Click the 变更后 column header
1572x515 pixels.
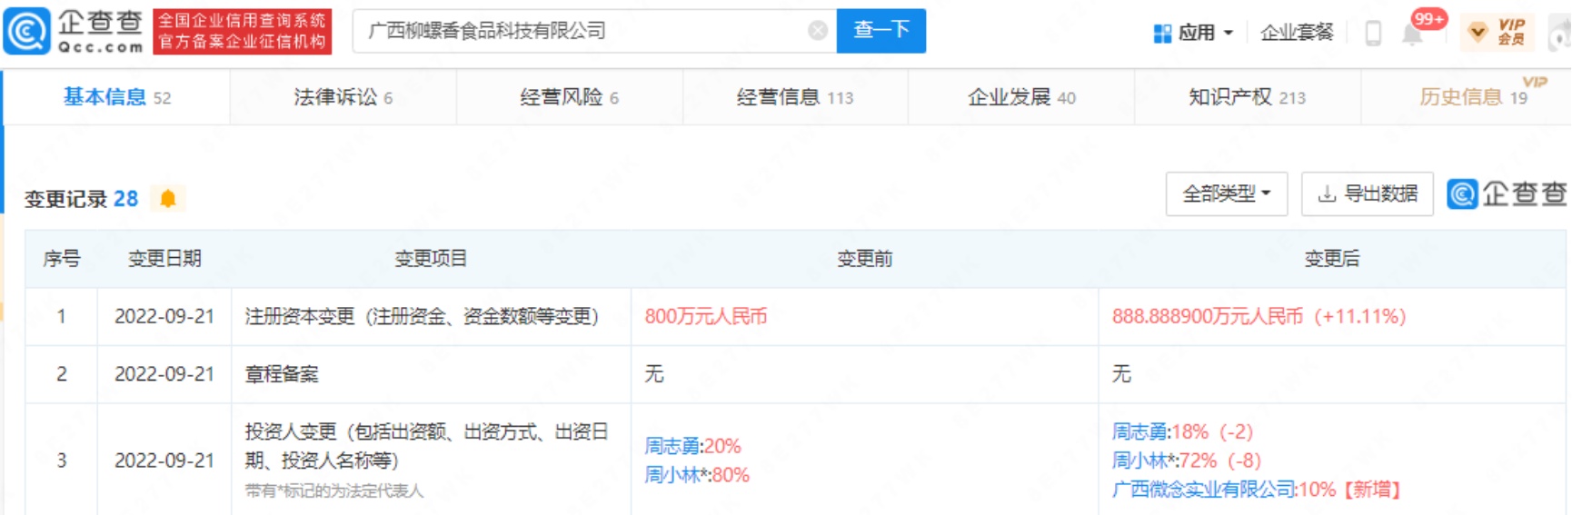(x=1332, y=259)
